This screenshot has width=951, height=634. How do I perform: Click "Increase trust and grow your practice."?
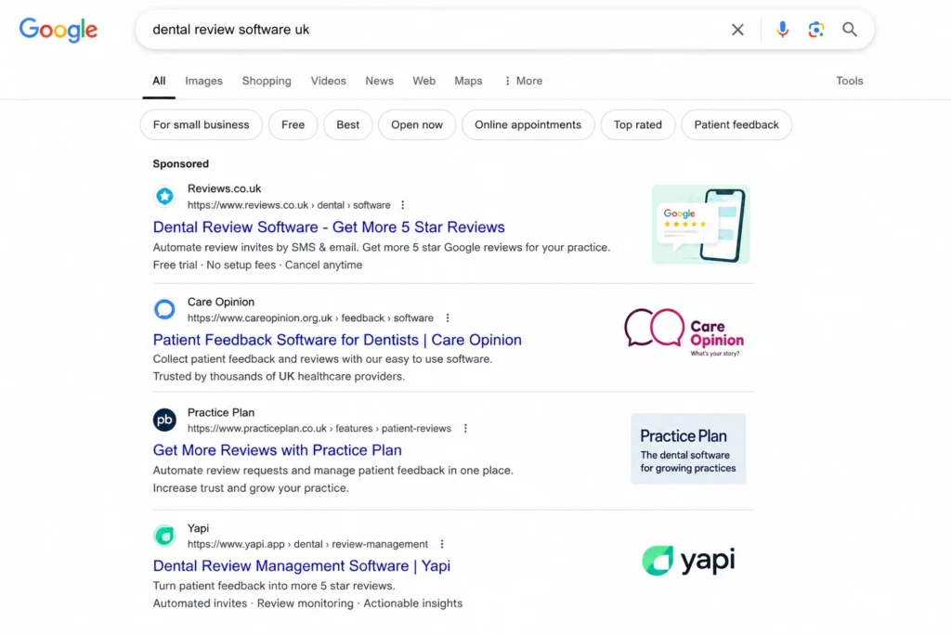click(x=251, y=488)
